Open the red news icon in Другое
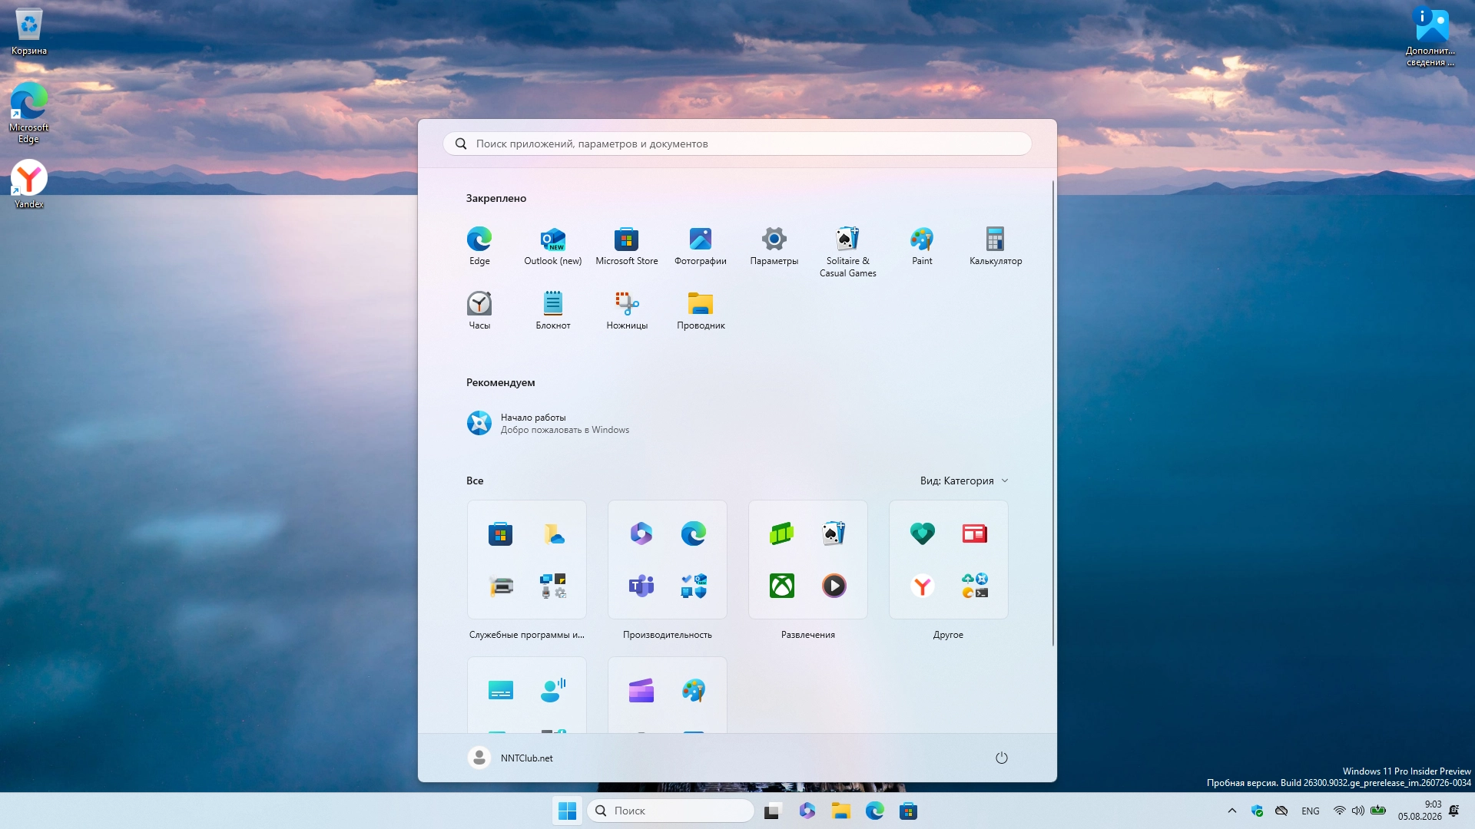Screen dimensions: 1475x829 [975, 533]
